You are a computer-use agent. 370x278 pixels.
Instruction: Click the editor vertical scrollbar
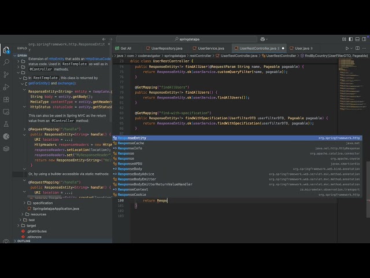pos(368,189)
